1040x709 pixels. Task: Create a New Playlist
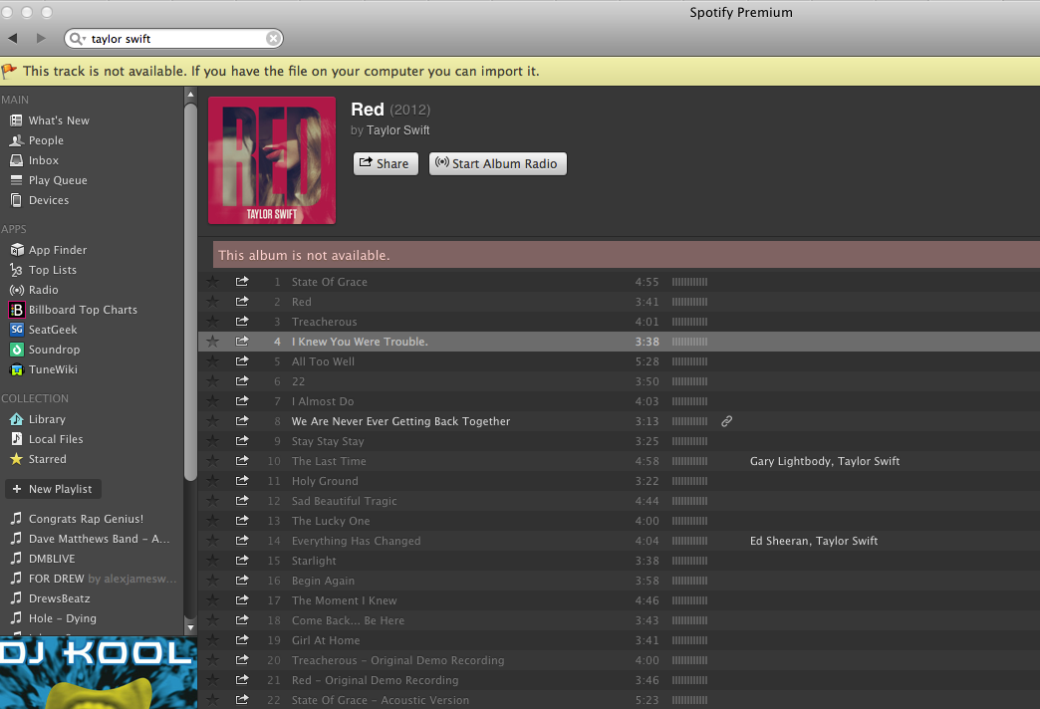point(53,489)
